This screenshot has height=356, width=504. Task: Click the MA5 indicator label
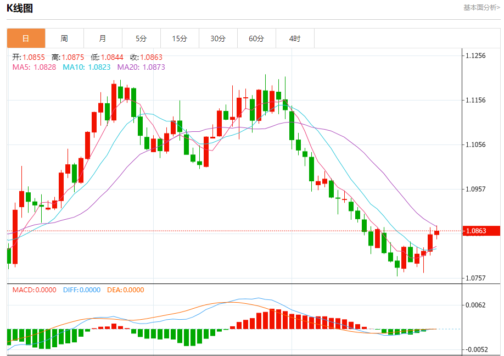click(x=34, y=67)
